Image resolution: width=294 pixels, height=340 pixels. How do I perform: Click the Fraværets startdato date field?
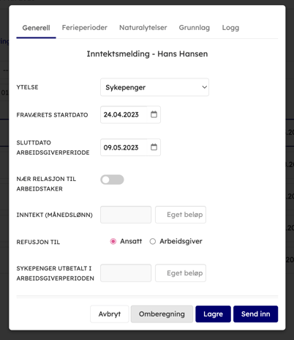click(124, 114)
